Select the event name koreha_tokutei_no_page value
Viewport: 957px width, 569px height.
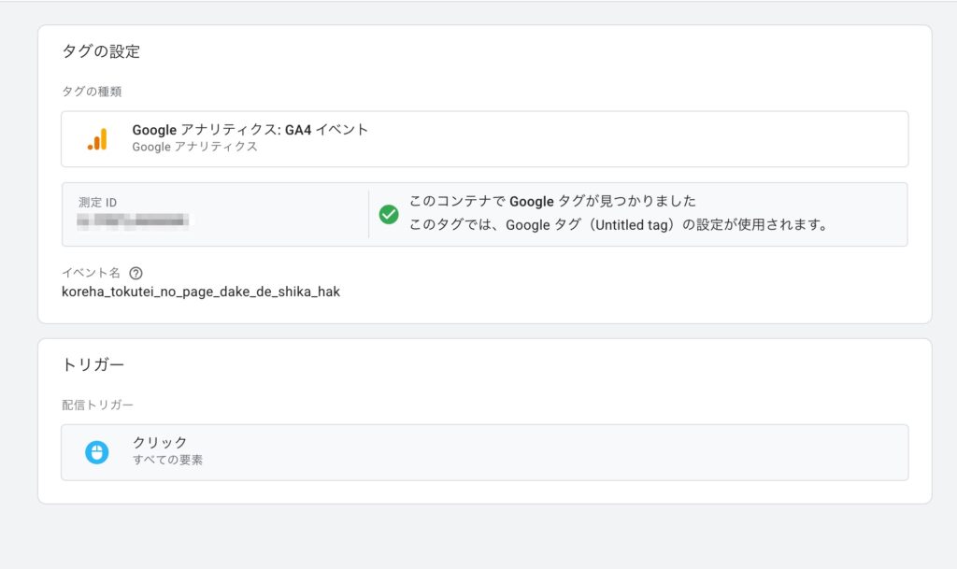click(201, 292)
